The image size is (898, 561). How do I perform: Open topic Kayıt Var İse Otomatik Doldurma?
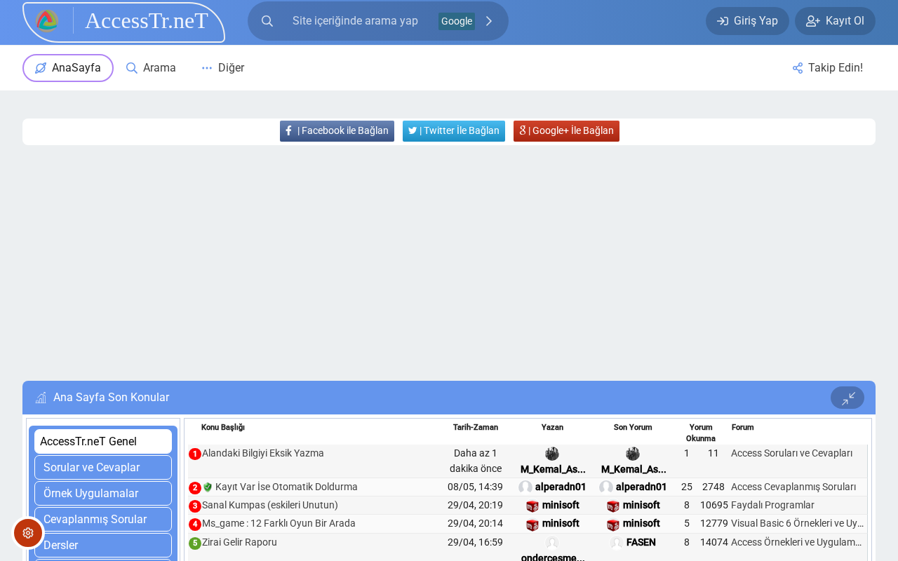click(x=286, y=487)
